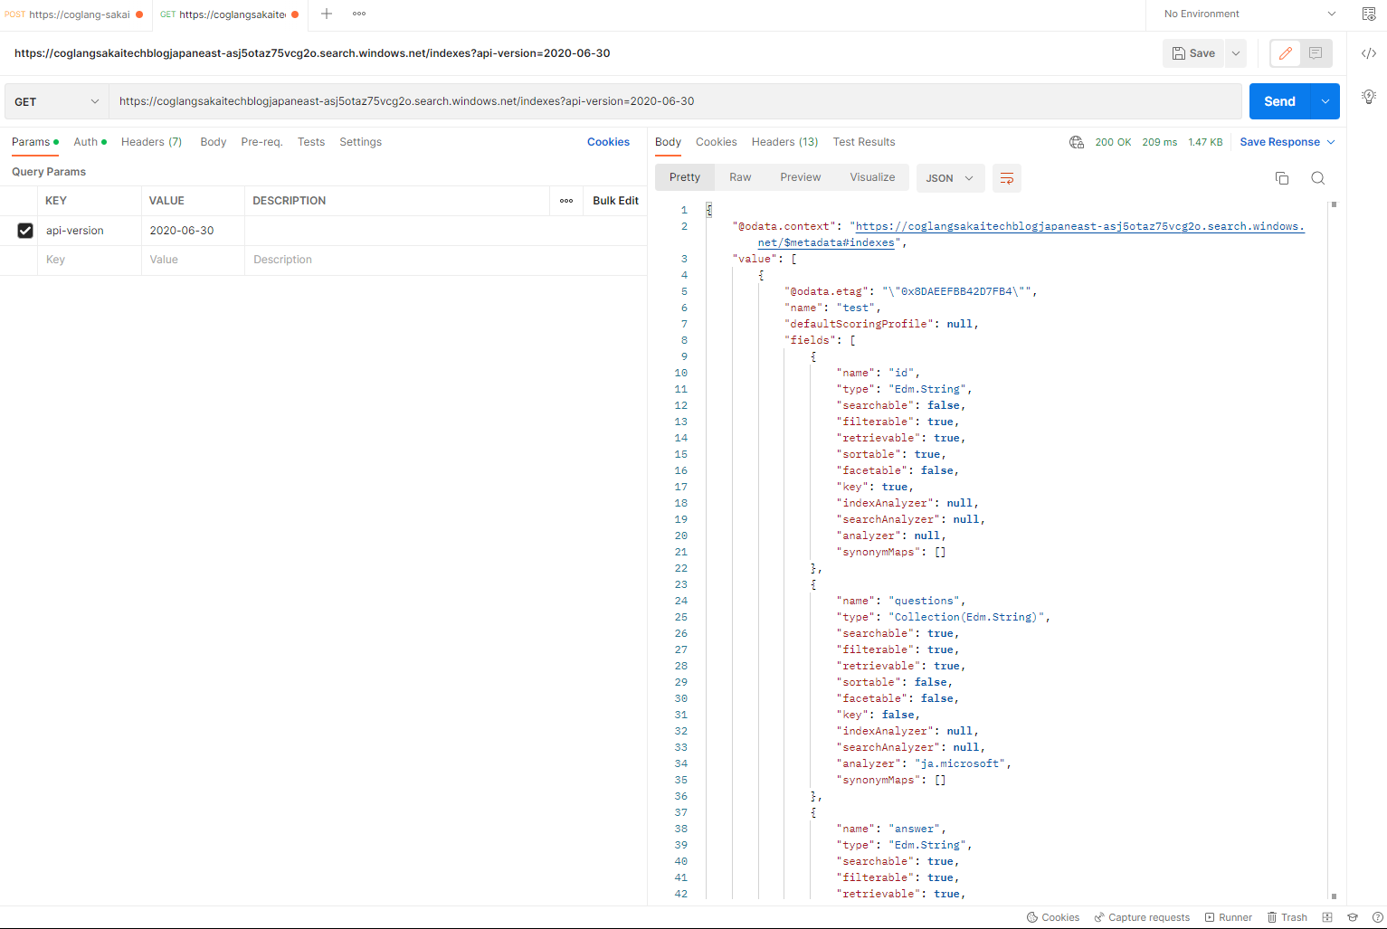This screenshot has width=1387, height=929.
Task: Add a new request tab with plus icon
Action: tap(327, 14)
